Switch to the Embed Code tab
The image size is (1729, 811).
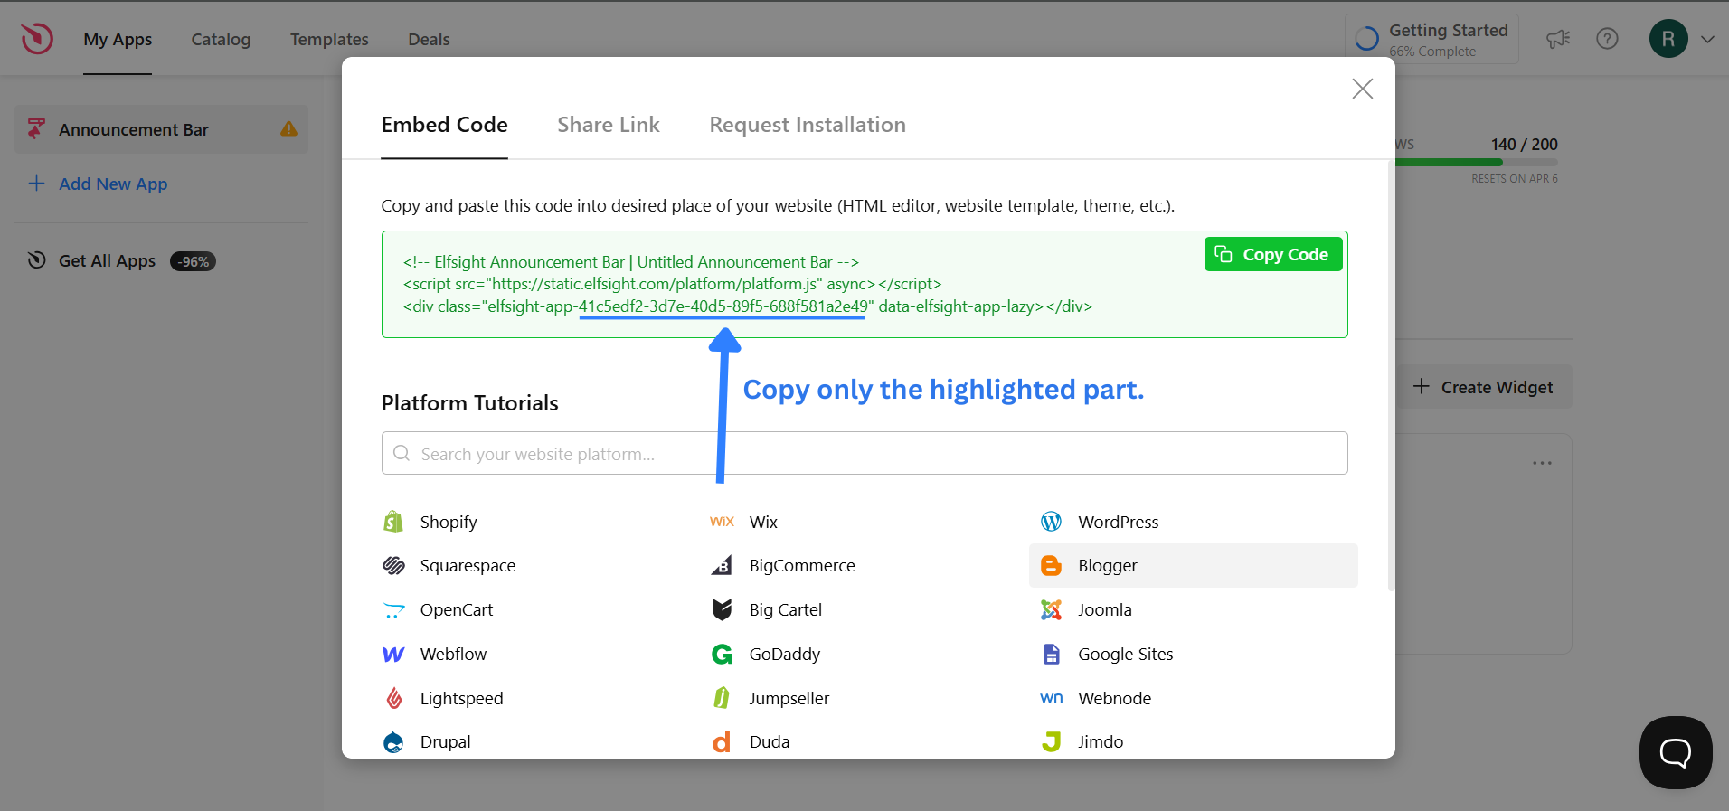pyautogui.click(x=444, y=125)
